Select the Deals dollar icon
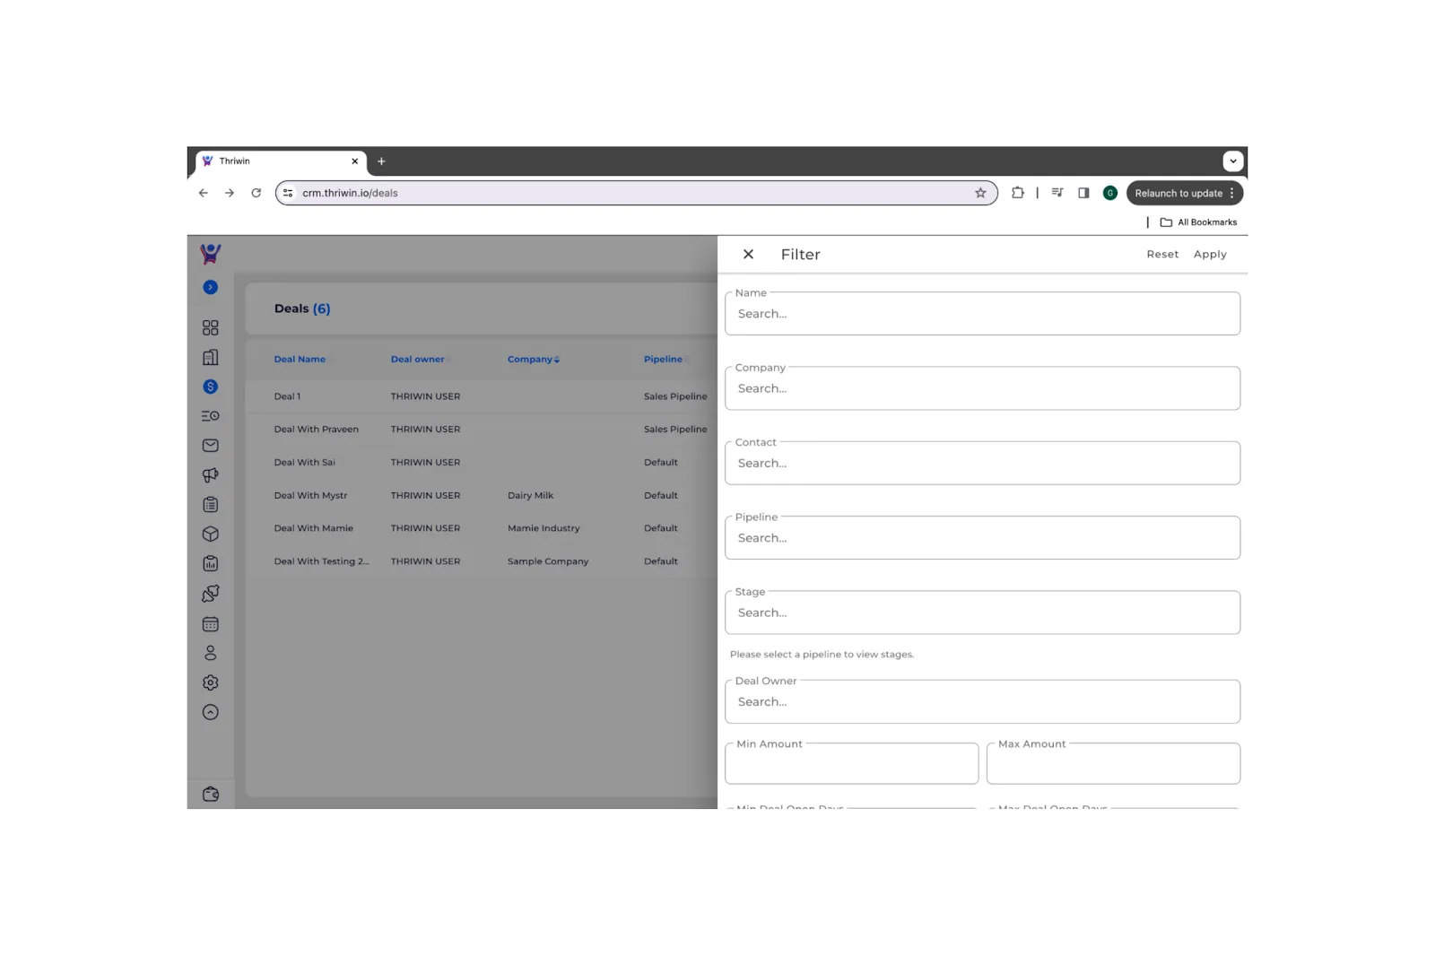1435x956 pixels. pos(211,387)
